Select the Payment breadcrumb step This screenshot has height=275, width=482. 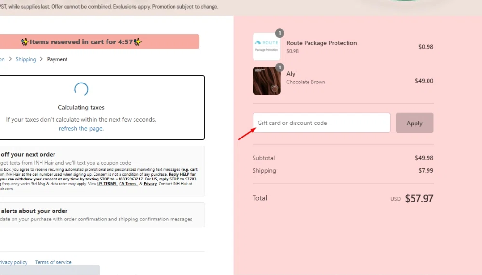point(57,59)
